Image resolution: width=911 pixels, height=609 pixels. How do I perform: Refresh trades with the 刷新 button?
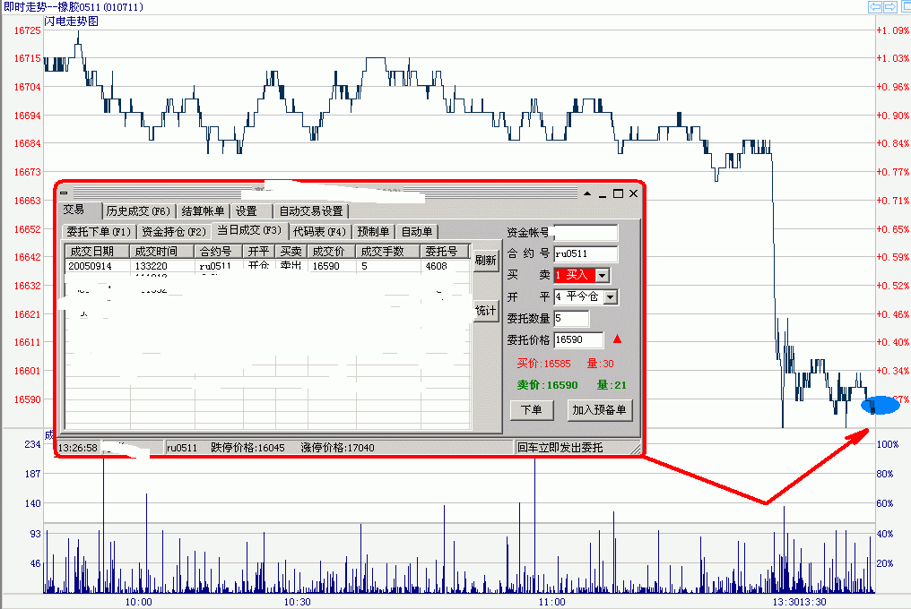pyautogui.click(x=485, y=261)
